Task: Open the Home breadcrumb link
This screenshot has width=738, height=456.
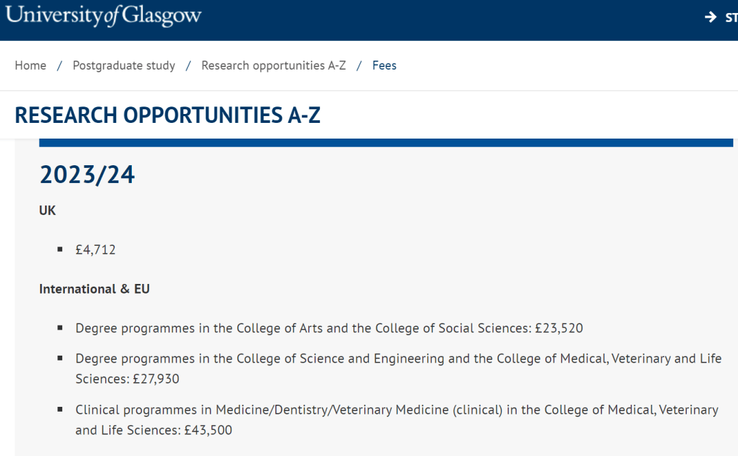Action: [31, 66]
